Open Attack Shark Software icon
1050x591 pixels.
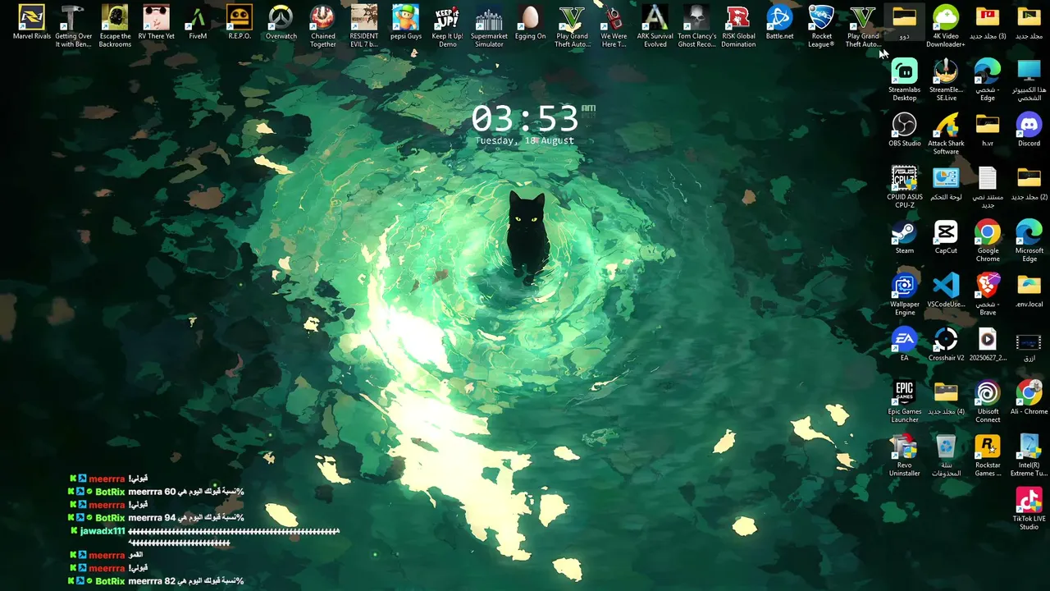946,133
